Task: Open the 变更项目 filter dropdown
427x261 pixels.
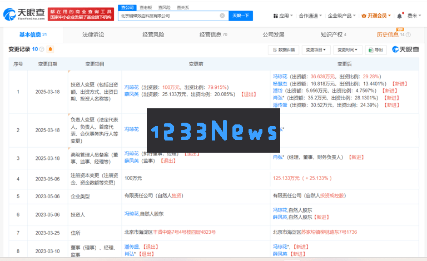Action: pyautogui.click(x=316, y=50)
